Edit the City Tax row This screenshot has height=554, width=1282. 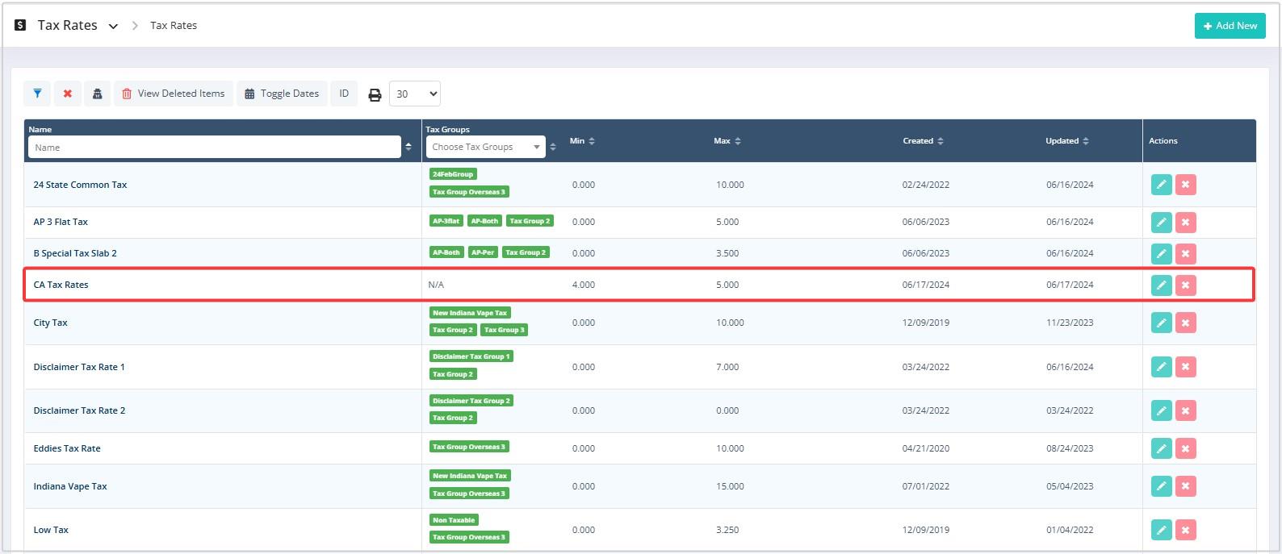[x=1162, y=323]
